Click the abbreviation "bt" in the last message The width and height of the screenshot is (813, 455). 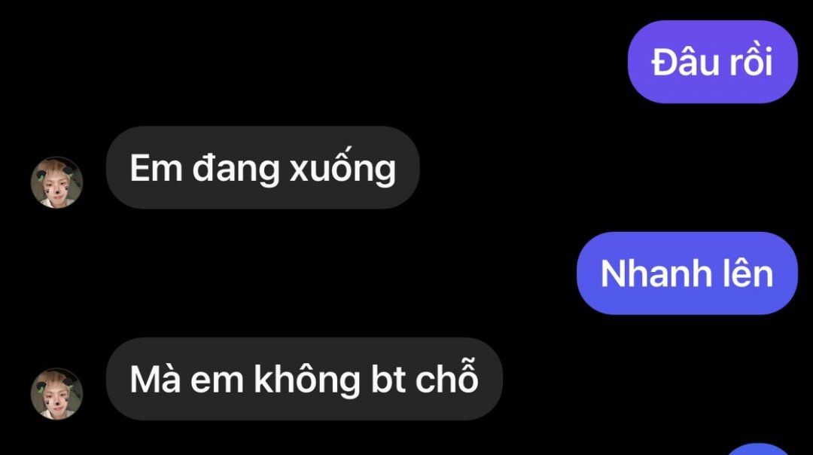coord(388,379)
